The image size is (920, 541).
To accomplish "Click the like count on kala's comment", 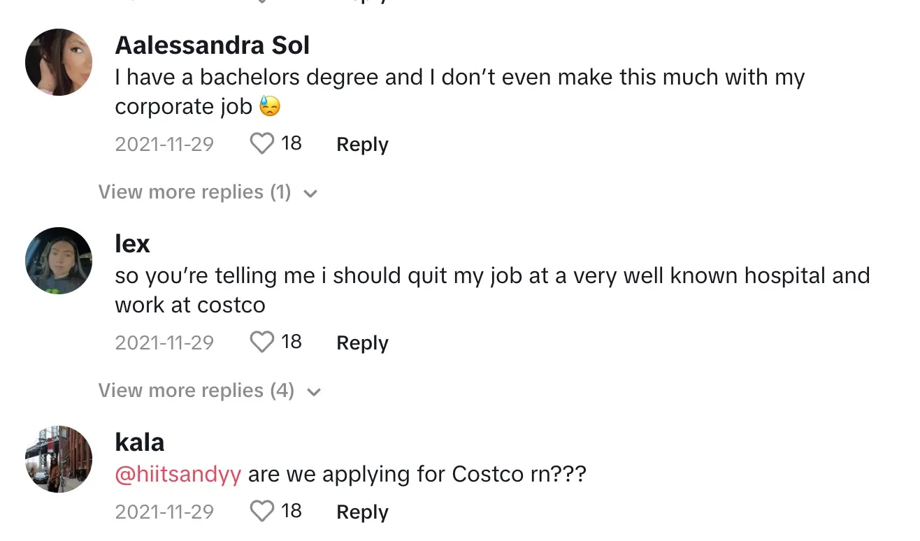I will click(x=291, y=511).
